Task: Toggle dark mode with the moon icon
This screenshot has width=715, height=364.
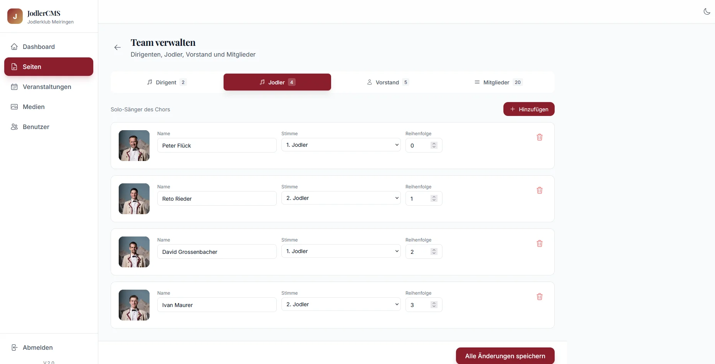Action: pos(707,12)
